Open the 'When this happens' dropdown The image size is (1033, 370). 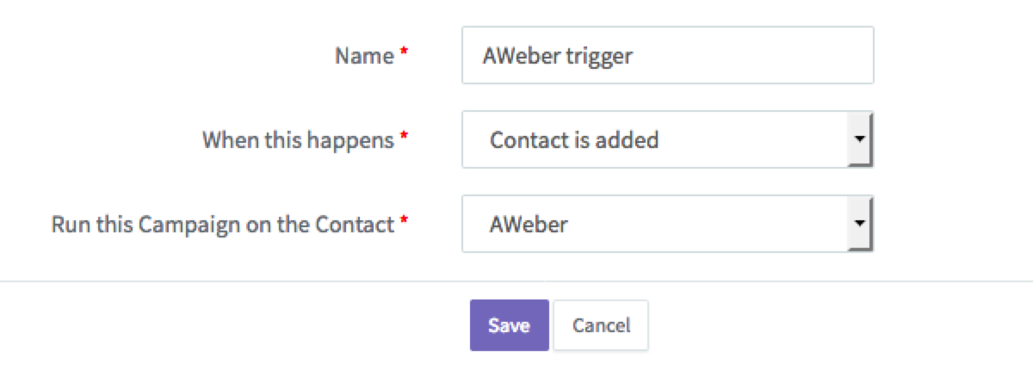coord(654,139)
